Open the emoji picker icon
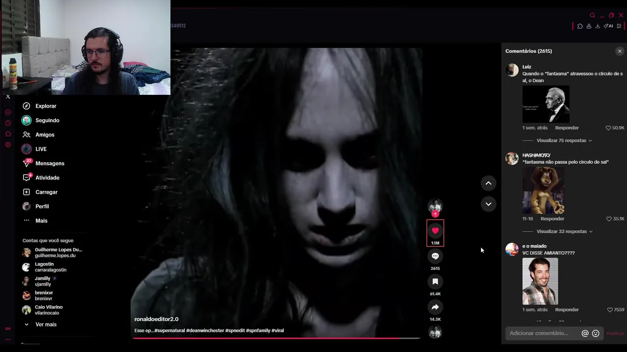Image resolution: width=627 pixels, height=352 pixels. [x=596, y=333]
